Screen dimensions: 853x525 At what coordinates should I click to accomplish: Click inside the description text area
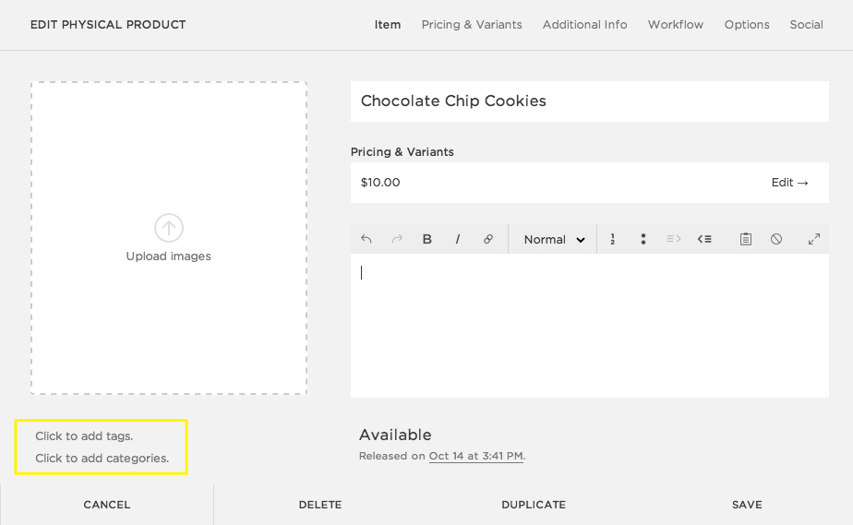[x=590, y=326]
